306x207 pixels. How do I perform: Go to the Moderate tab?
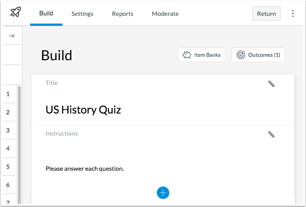(165, 14)
